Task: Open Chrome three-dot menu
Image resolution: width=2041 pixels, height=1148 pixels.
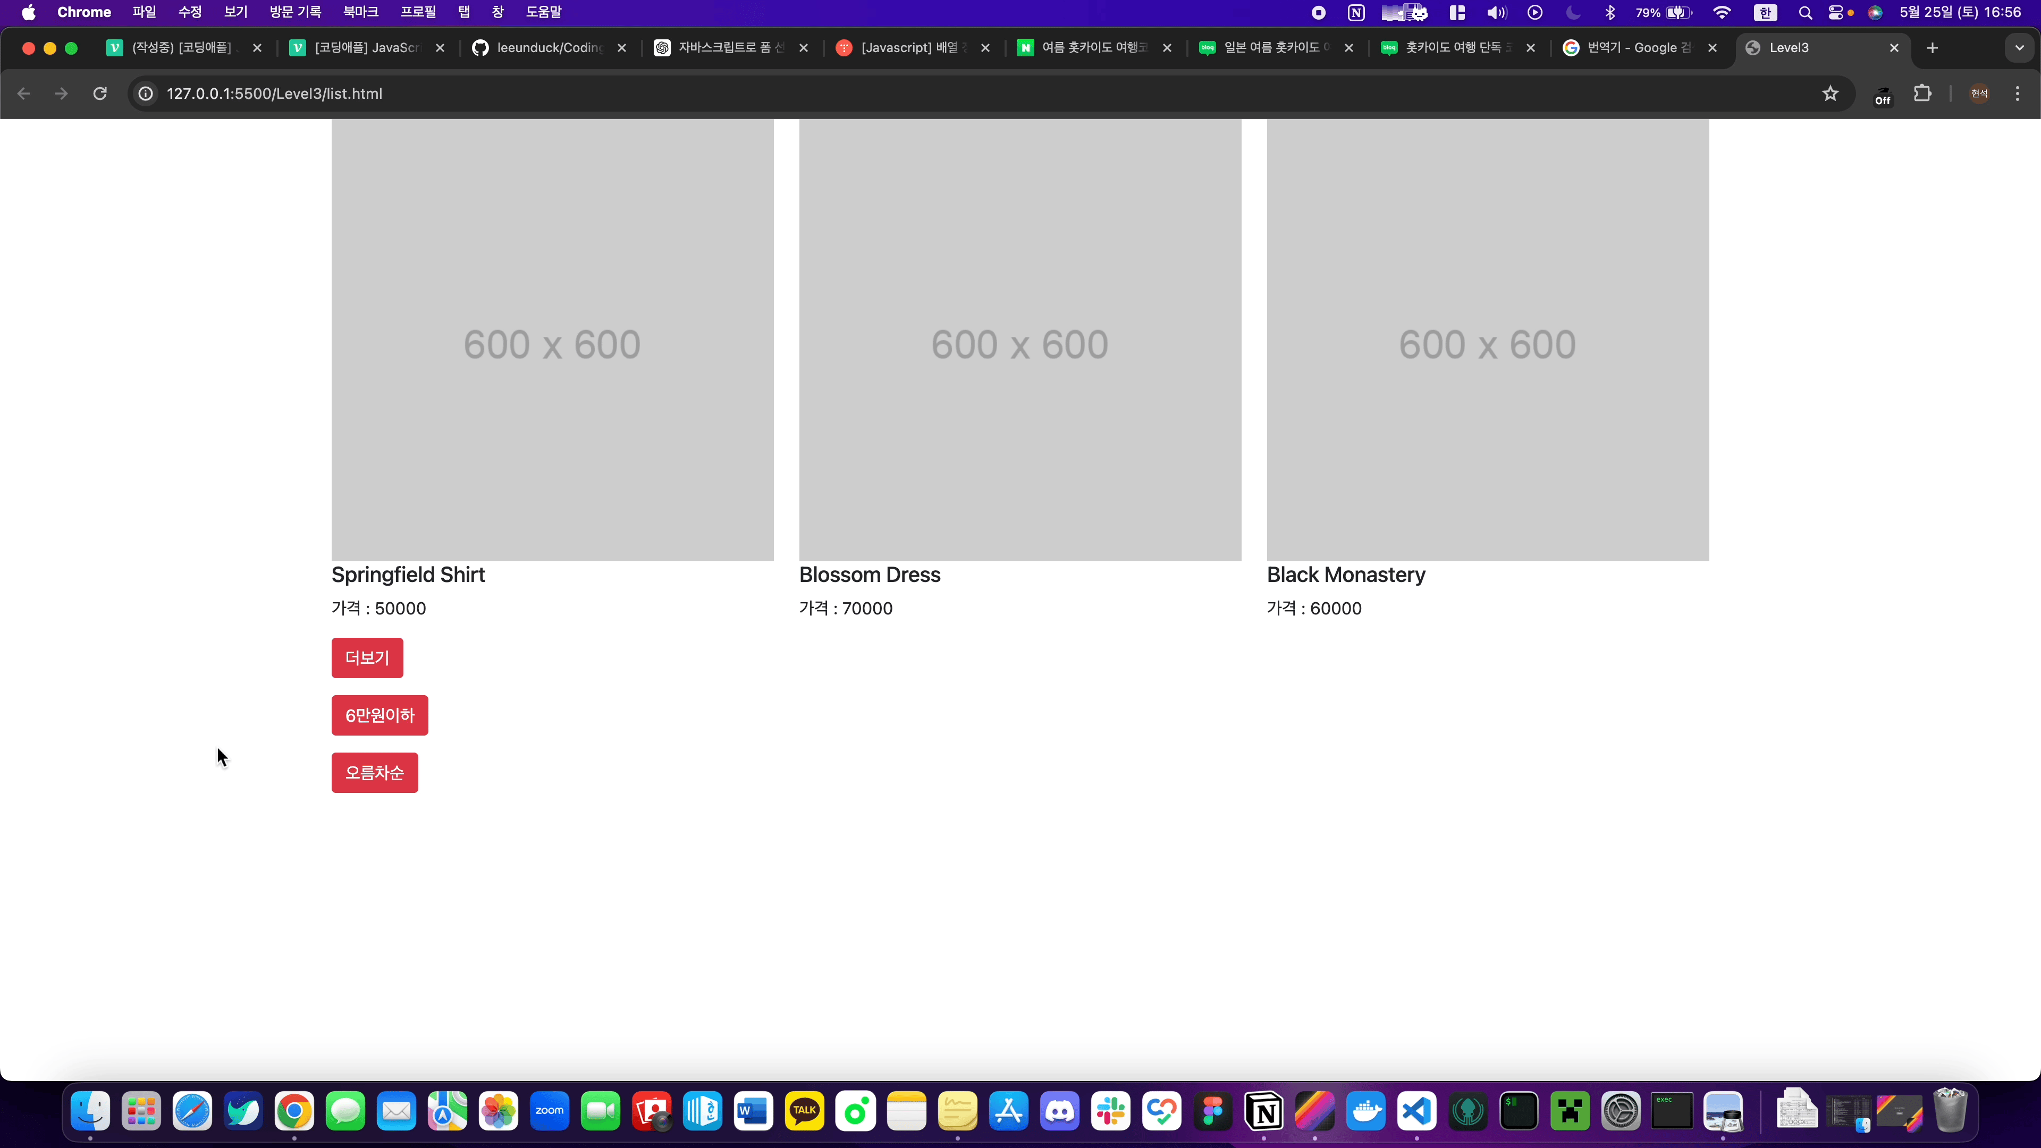Action: pos(2017,94)
